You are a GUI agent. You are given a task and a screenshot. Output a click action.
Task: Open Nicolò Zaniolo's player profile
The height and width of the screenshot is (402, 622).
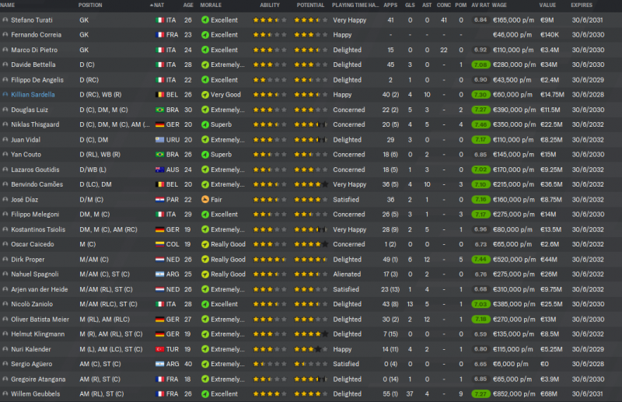pos(32,304)
